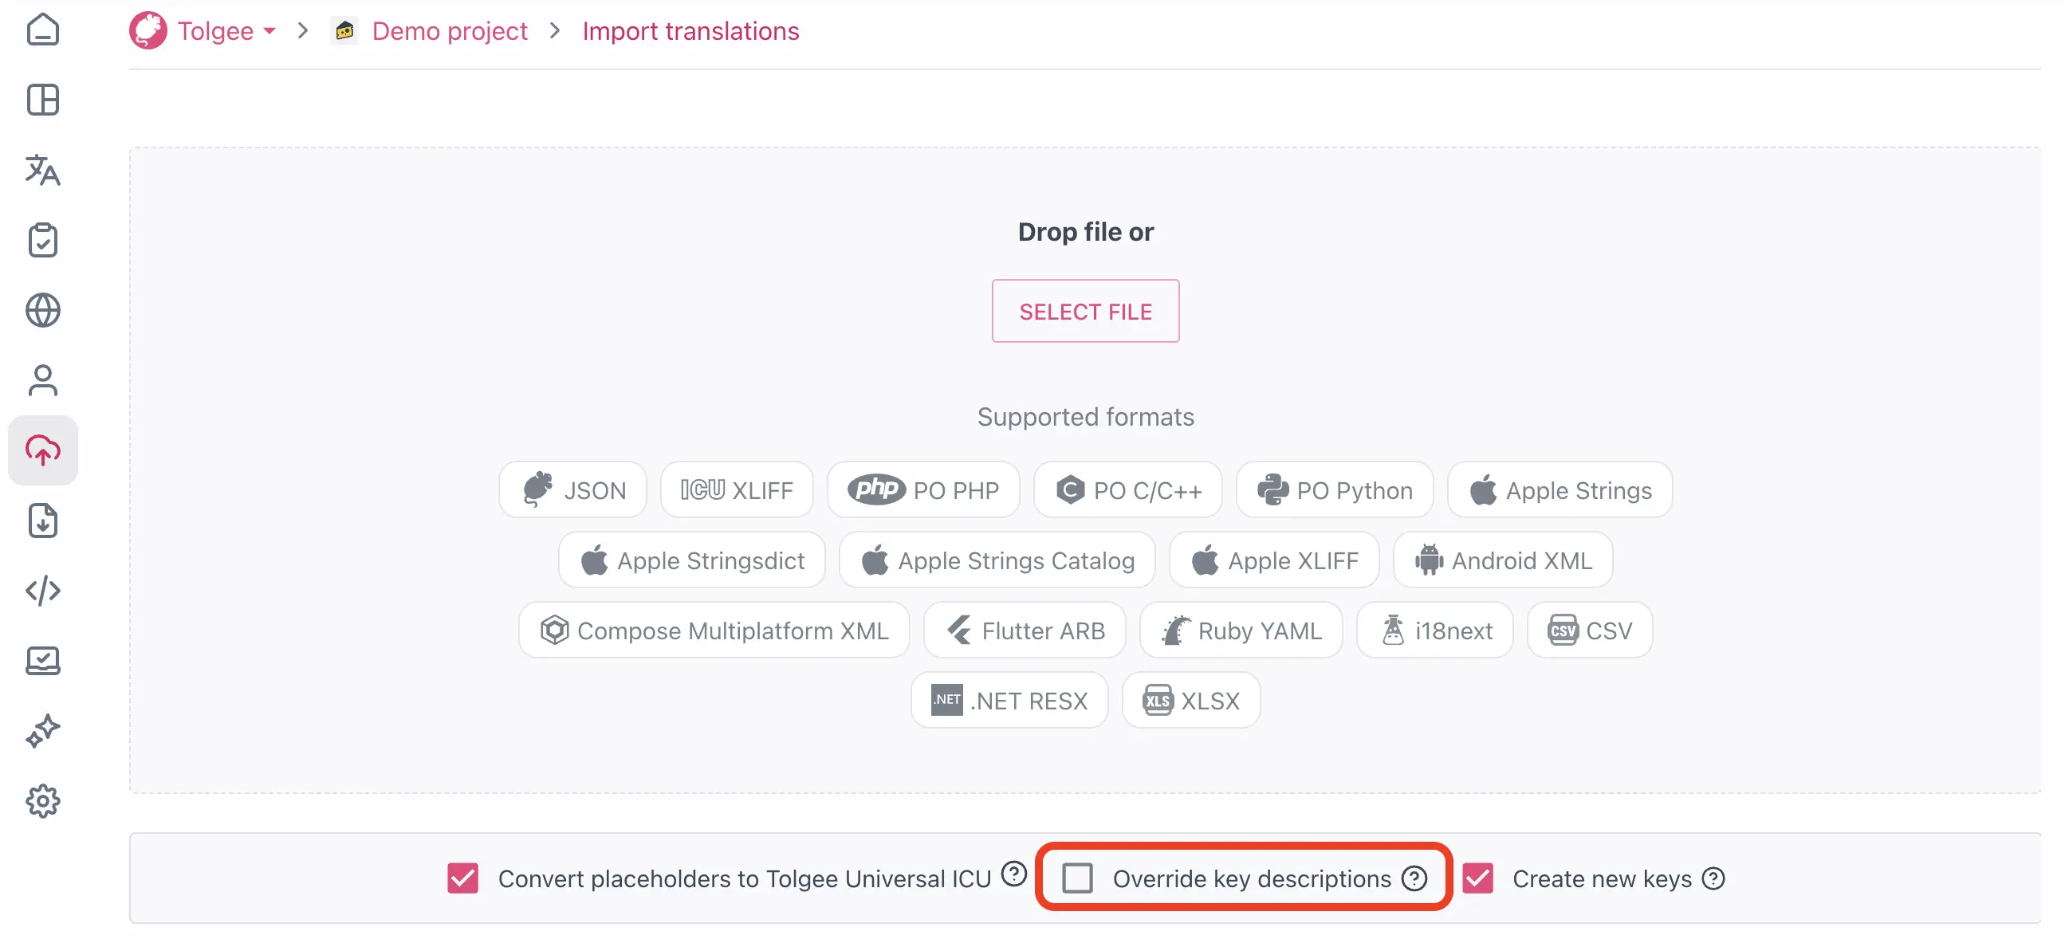Open project Settings gear icon
The height and width of the screenshot is (939, 2065).
pyautogui.click(x=42, y=800)
